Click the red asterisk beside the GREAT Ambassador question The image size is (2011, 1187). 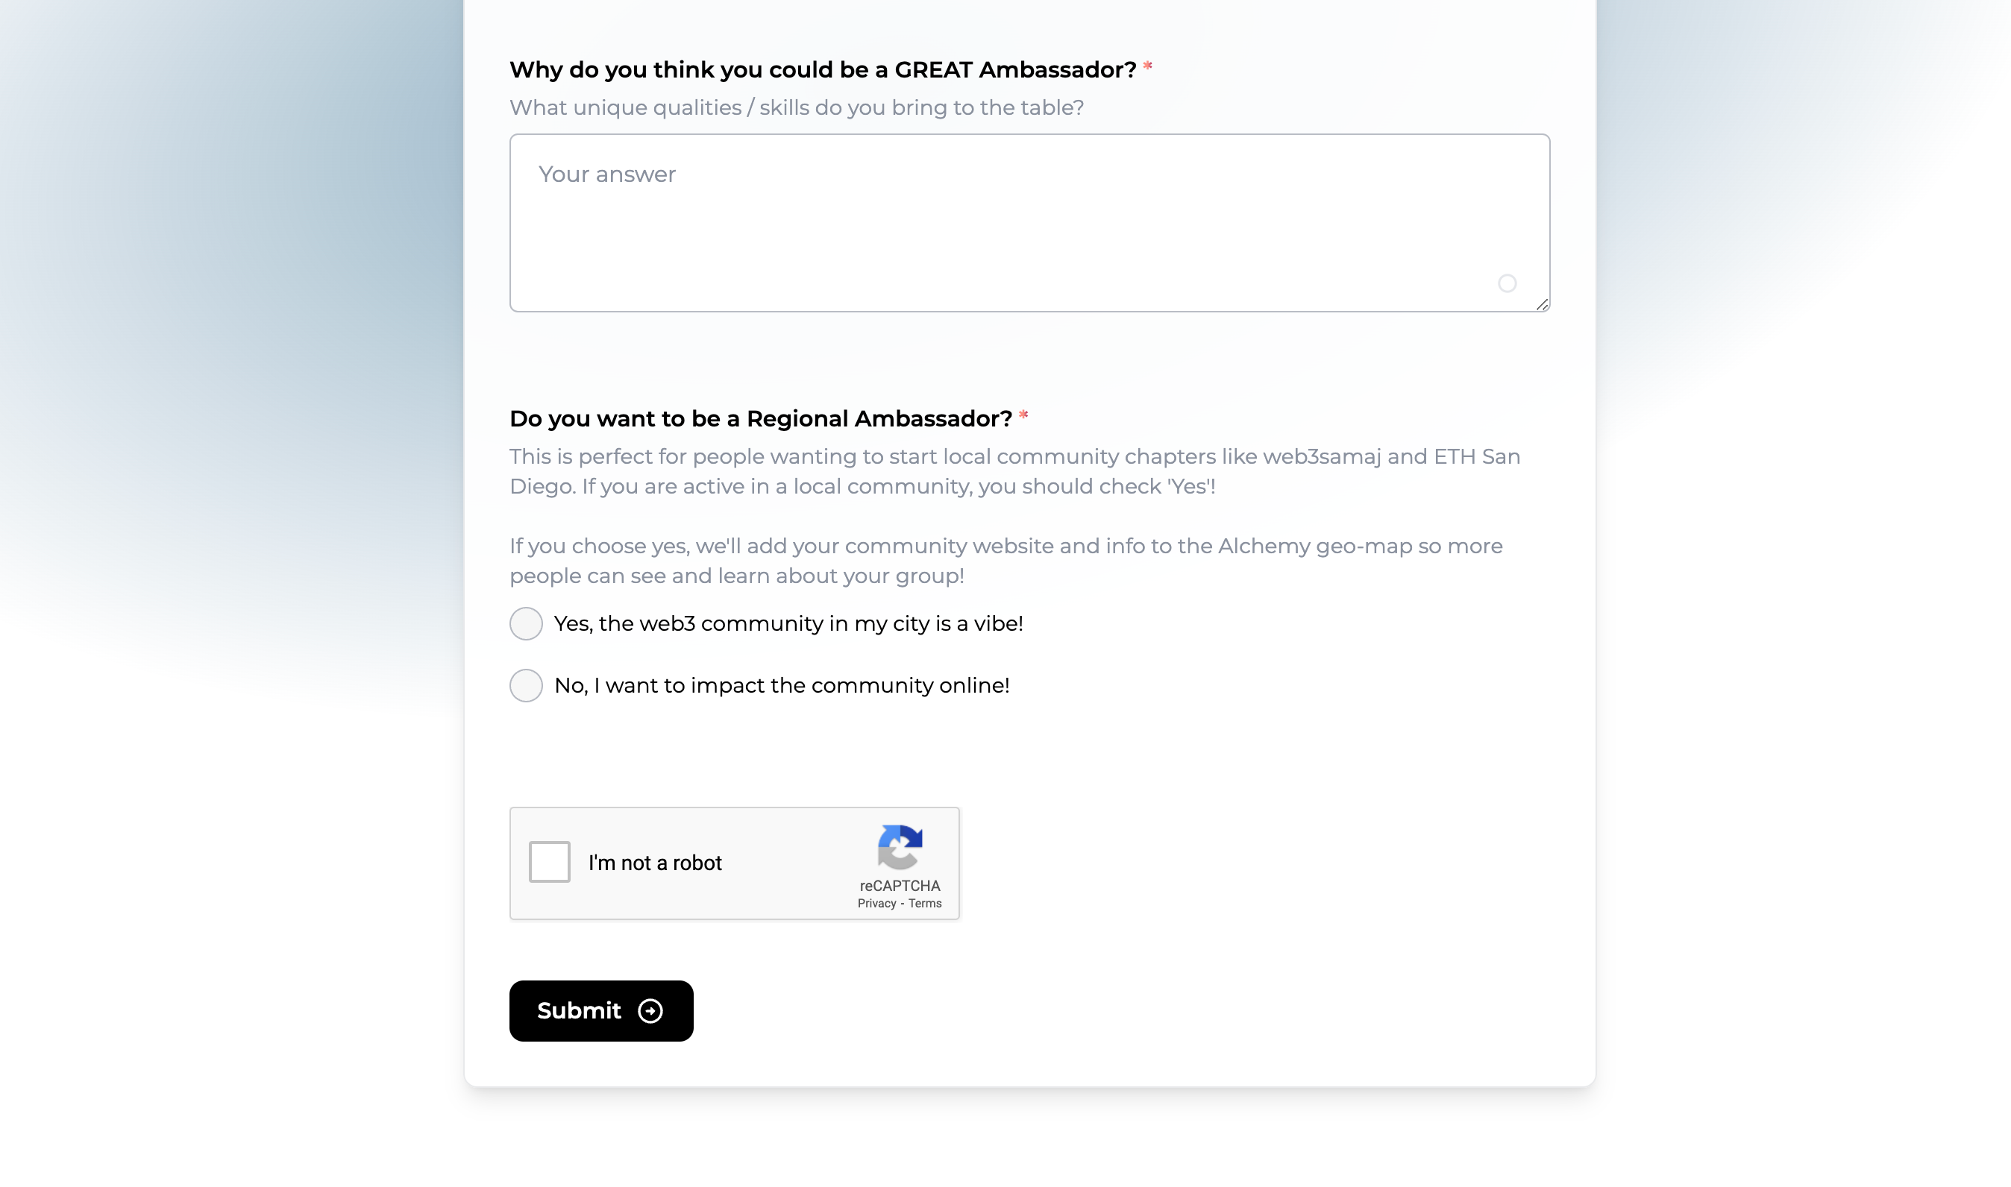pyautogui.click(x=1147, y=67)
